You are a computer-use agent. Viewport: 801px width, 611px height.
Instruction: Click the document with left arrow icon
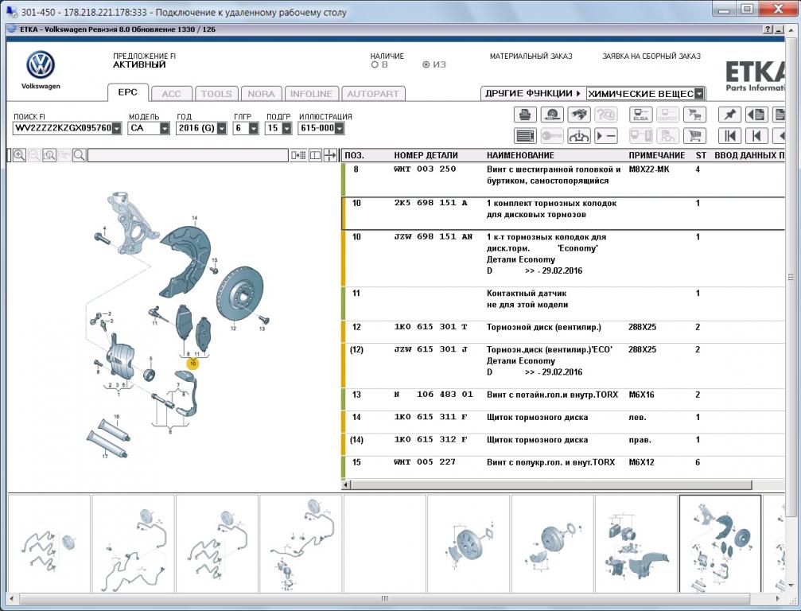pyautogui.click(x=756, y=115)
